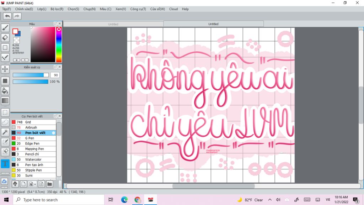Close the Kiểm soát cọ panel
The height and width of the screenshot is (205, 364).
(x=60, y=67)
